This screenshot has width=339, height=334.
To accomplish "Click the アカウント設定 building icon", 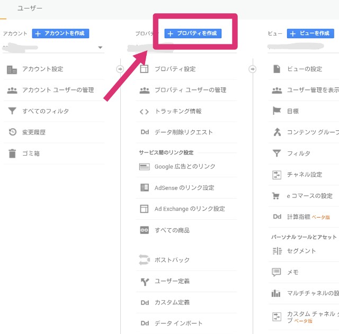I will (x=12, y=69).
